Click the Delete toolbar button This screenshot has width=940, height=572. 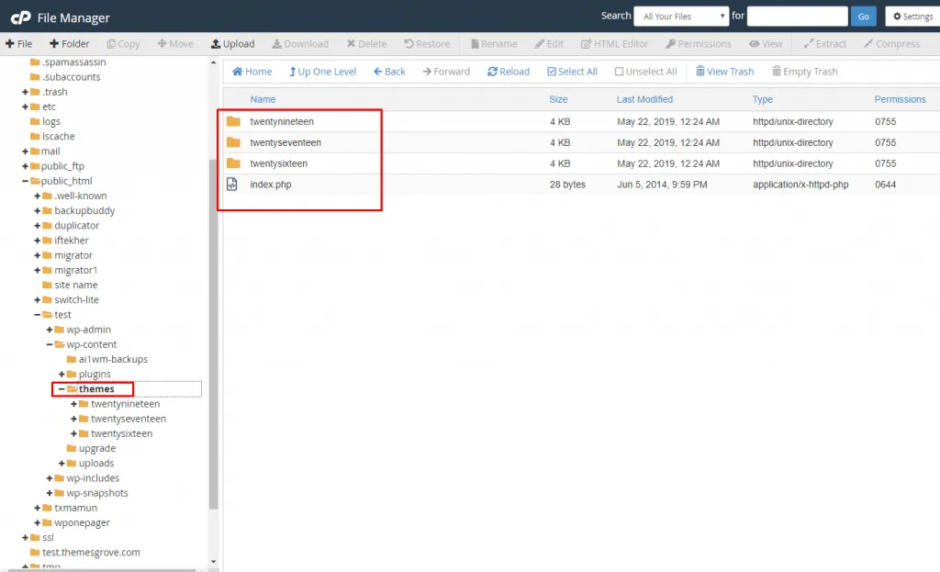(366, 44)
